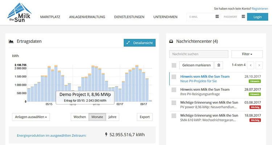This screenshot has width=272, height=145.
Task: Check the 03.08.2017 PV power message box
Action: (x=174, y=103)
